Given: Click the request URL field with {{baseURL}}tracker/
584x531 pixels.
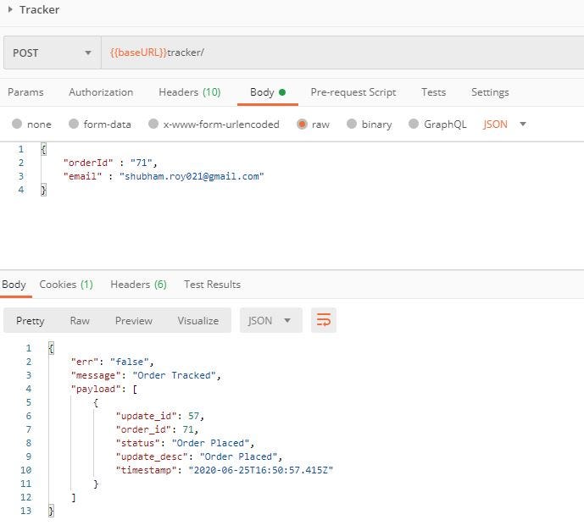Looking at the screenshot, I should pos(342,53).
